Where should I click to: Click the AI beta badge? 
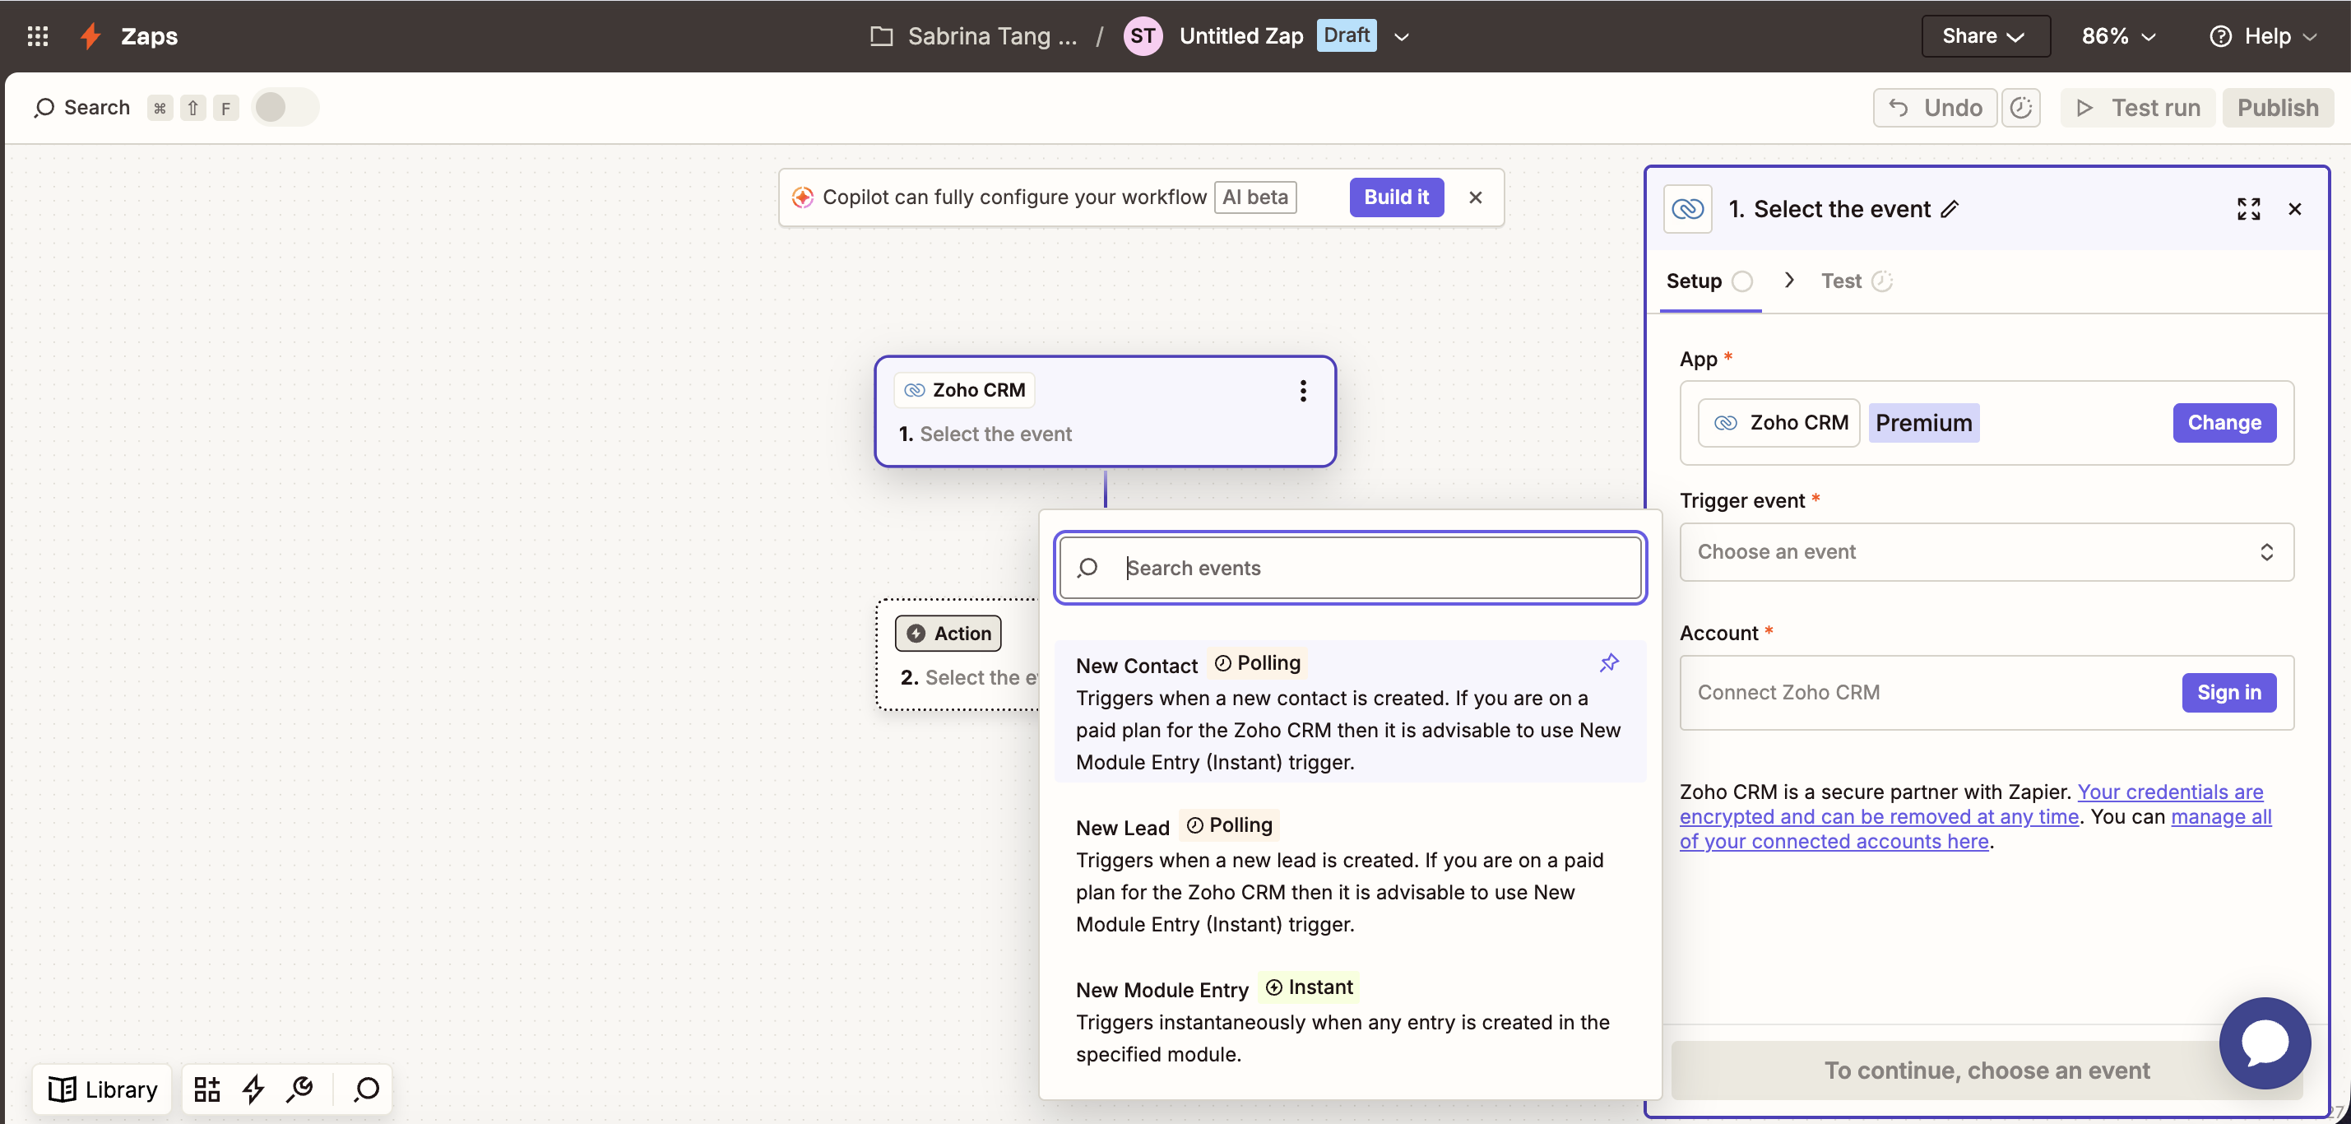point(1255,197)
